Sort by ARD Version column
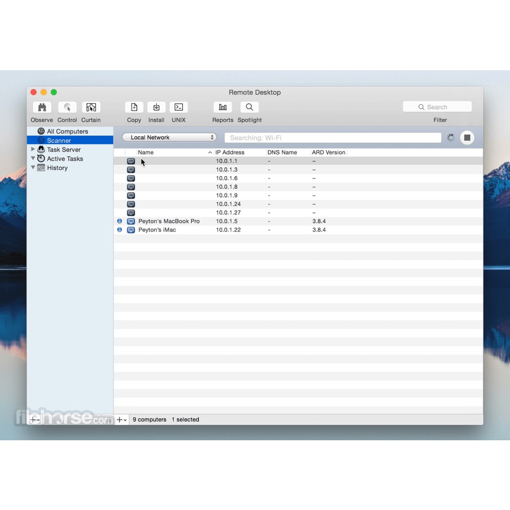 [x=328, y=152]
